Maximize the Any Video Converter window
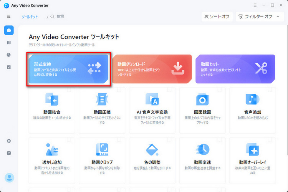This screenshot has width=288, height=192. pos(272,5)
